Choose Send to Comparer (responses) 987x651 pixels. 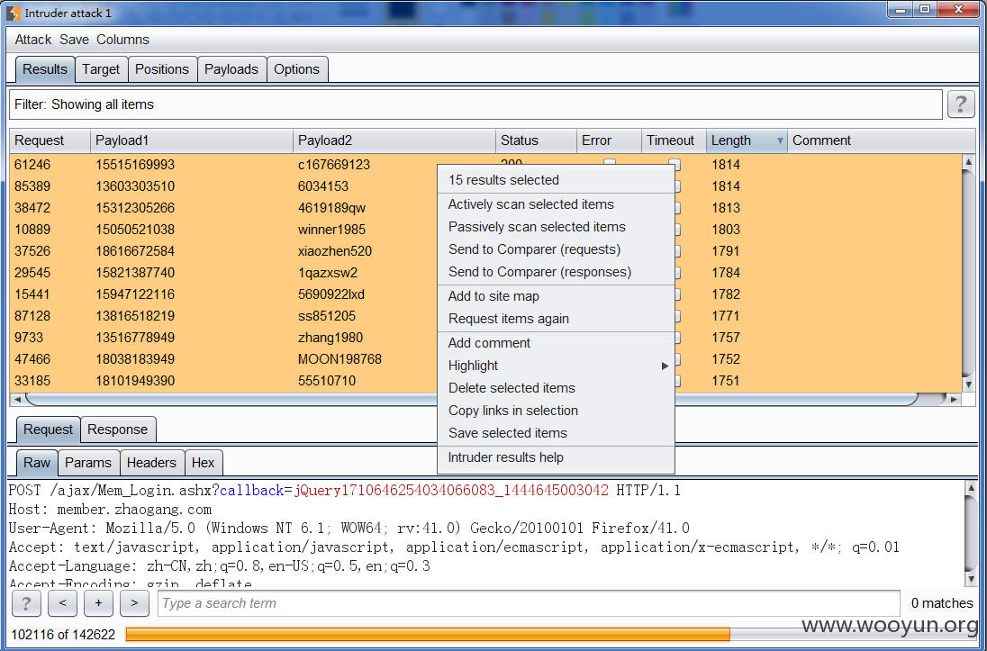556,272
